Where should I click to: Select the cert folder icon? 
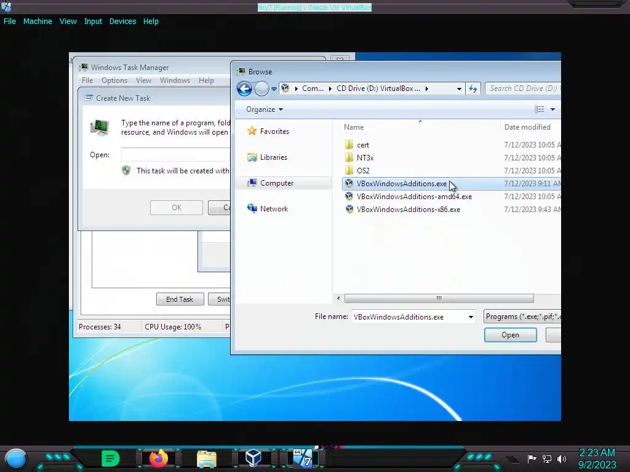tap(349, 144)
